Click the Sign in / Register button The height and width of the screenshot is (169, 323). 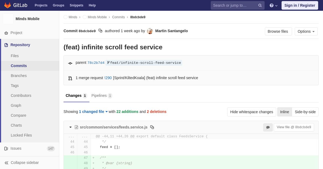click(x=300, y=5)
